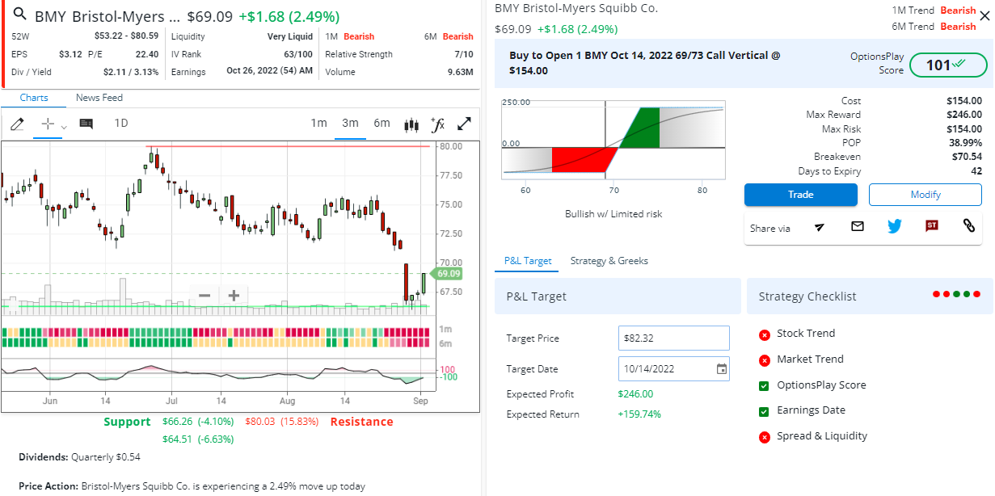Click the Target Price input field
This screenshot has height=496, width=995.
[x=674, y=338]
